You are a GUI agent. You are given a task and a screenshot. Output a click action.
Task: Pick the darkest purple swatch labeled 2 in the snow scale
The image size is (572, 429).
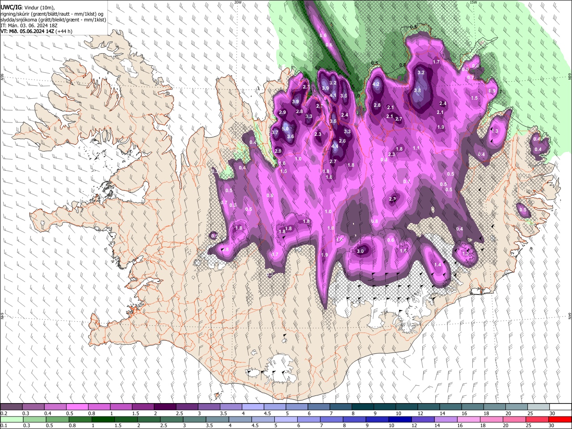point(165,407)
